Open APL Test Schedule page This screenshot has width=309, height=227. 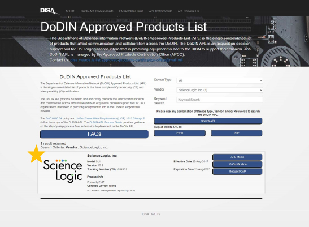[x=160, y=11]
